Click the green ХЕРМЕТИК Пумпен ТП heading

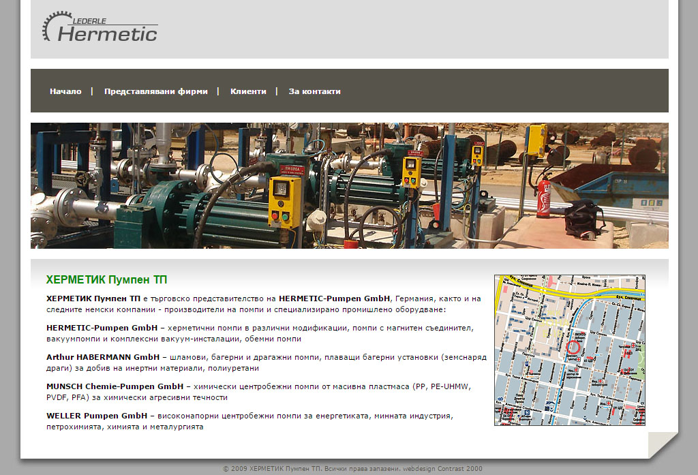[106, 280]
